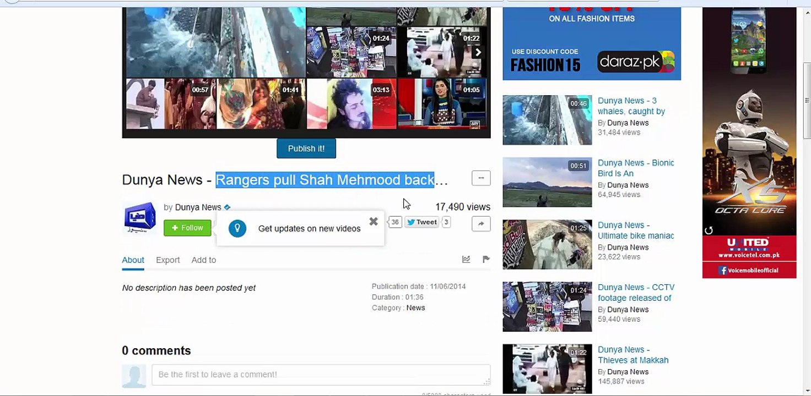This screenshot has height=396, width=811.
Task: Click '59,440 views' under the CCTV video
Action: pos(619,319)
